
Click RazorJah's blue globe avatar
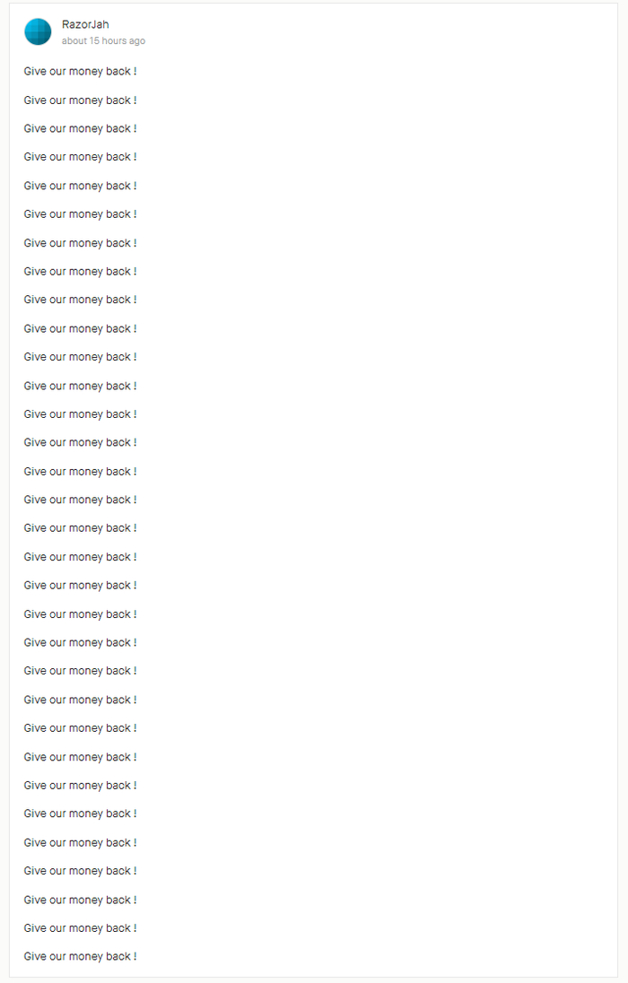[38, 31]
